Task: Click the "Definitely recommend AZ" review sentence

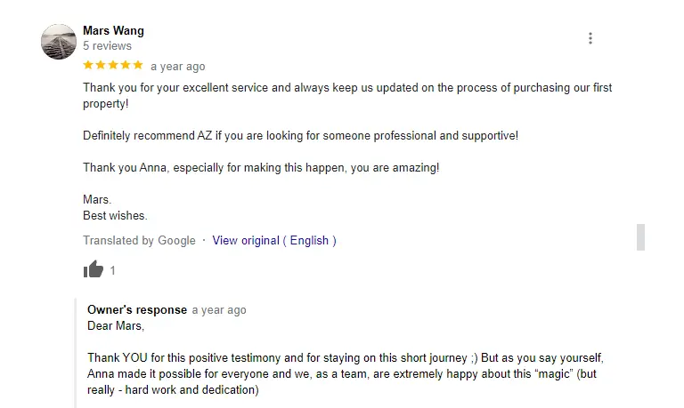Action: [300, 136]
